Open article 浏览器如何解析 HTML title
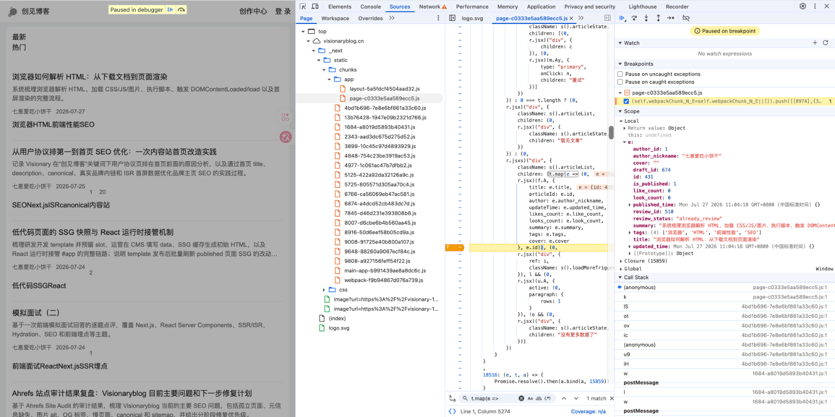 click(90, 77)
